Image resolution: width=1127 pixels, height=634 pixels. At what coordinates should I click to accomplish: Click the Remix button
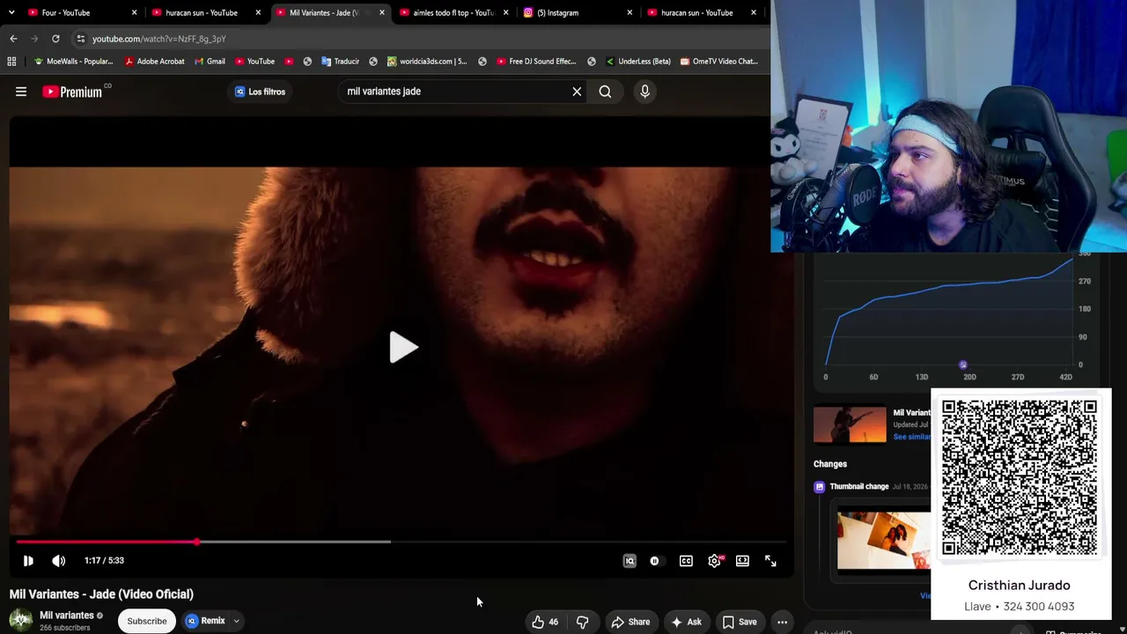206,621
